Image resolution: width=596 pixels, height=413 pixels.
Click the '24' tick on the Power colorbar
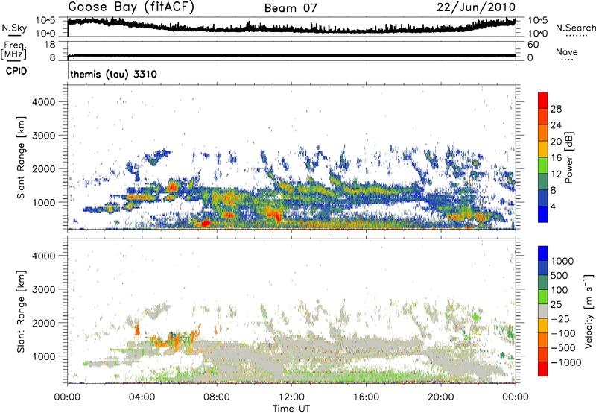coord(556,125)
